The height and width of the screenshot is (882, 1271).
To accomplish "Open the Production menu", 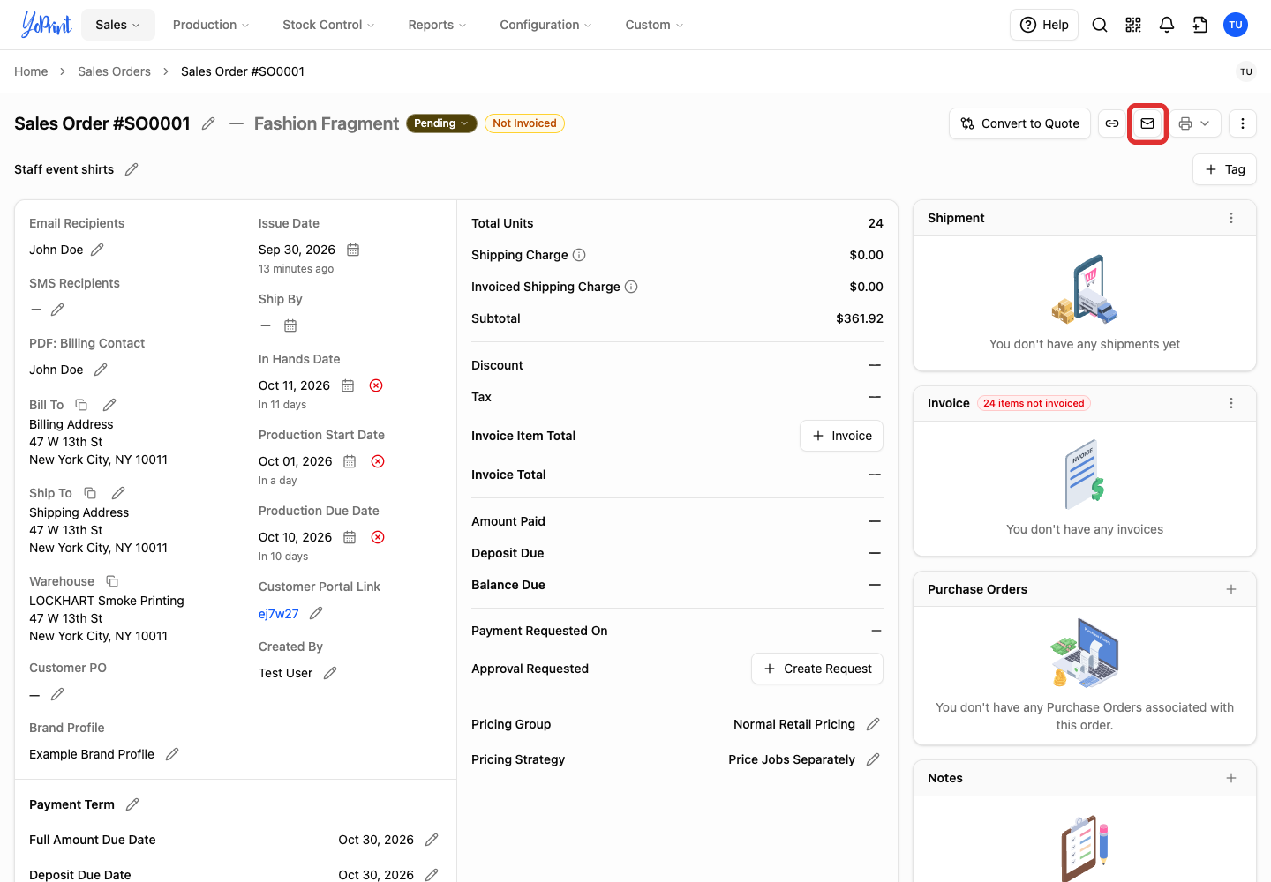I will 211,25.
